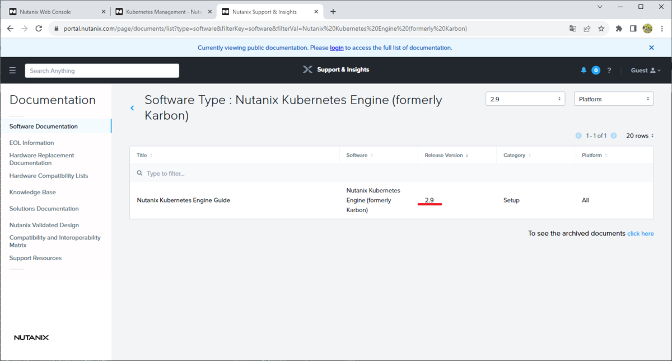Viewport: 672px width, 361px height.
Task: Close the Nutanix Support & Insights tab
Action: (316, 11)
